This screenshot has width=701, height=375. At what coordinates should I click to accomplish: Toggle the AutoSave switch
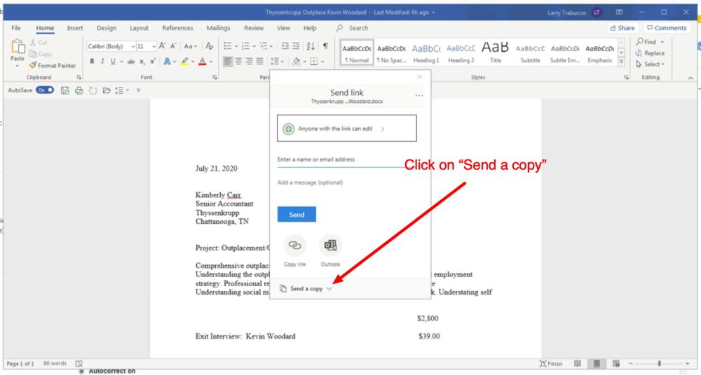[x=45, y=90]
